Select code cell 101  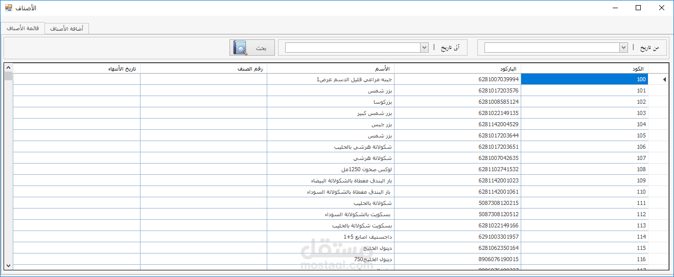pyautogui.click(x=585, y=90)
